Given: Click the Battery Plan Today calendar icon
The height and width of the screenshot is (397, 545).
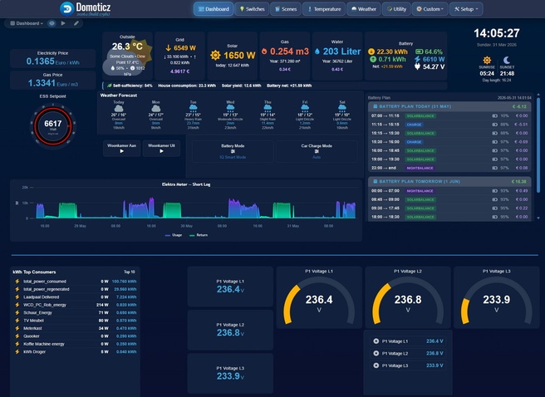Looking at the screenshot, I should 375,106.
